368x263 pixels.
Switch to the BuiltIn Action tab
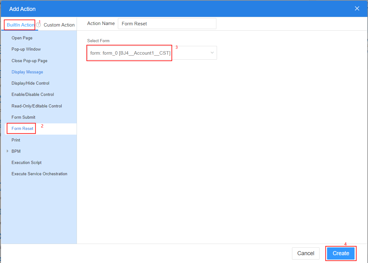pyautogui.click(x=20, y=25)
